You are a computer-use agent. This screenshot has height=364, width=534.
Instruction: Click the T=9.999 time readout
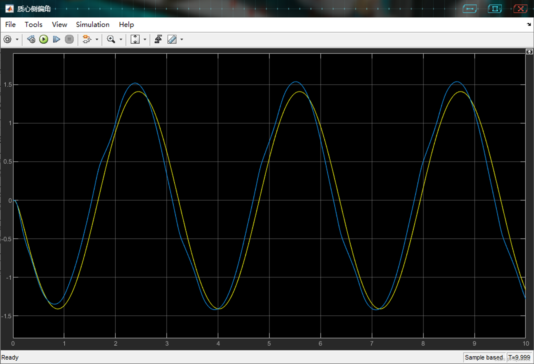(519, 357)
